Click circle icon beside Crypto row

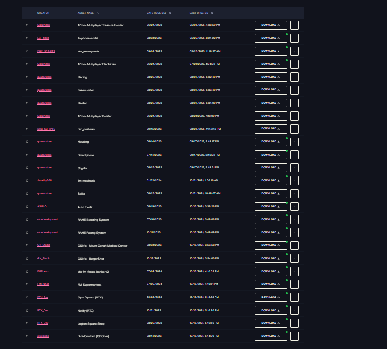click(27, 168)
